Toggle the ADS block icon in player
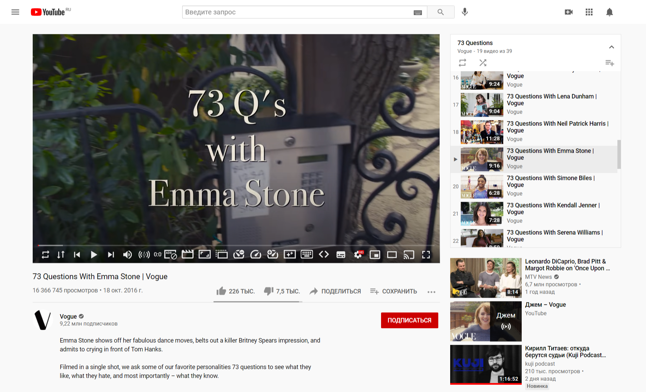 coord(171,255)
